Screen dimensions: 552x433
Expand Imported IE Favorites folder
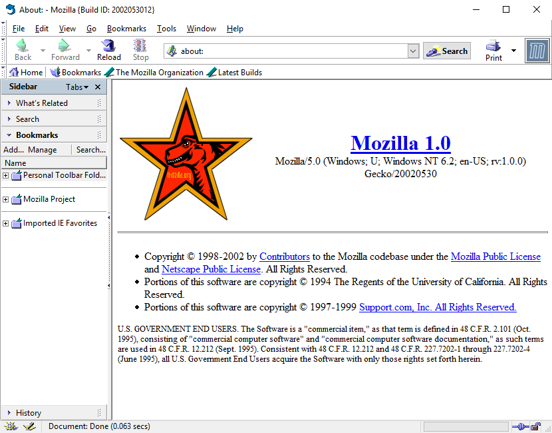6,224
